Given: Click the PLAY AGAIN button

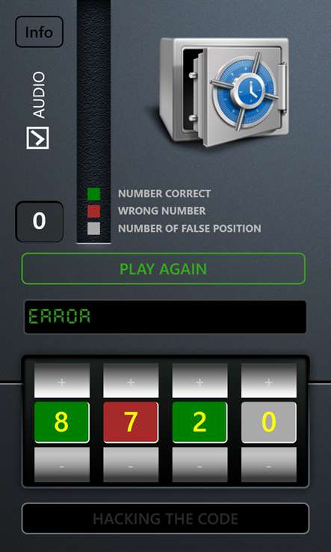Looking at the screenshot, I should [x=164, y=269].
